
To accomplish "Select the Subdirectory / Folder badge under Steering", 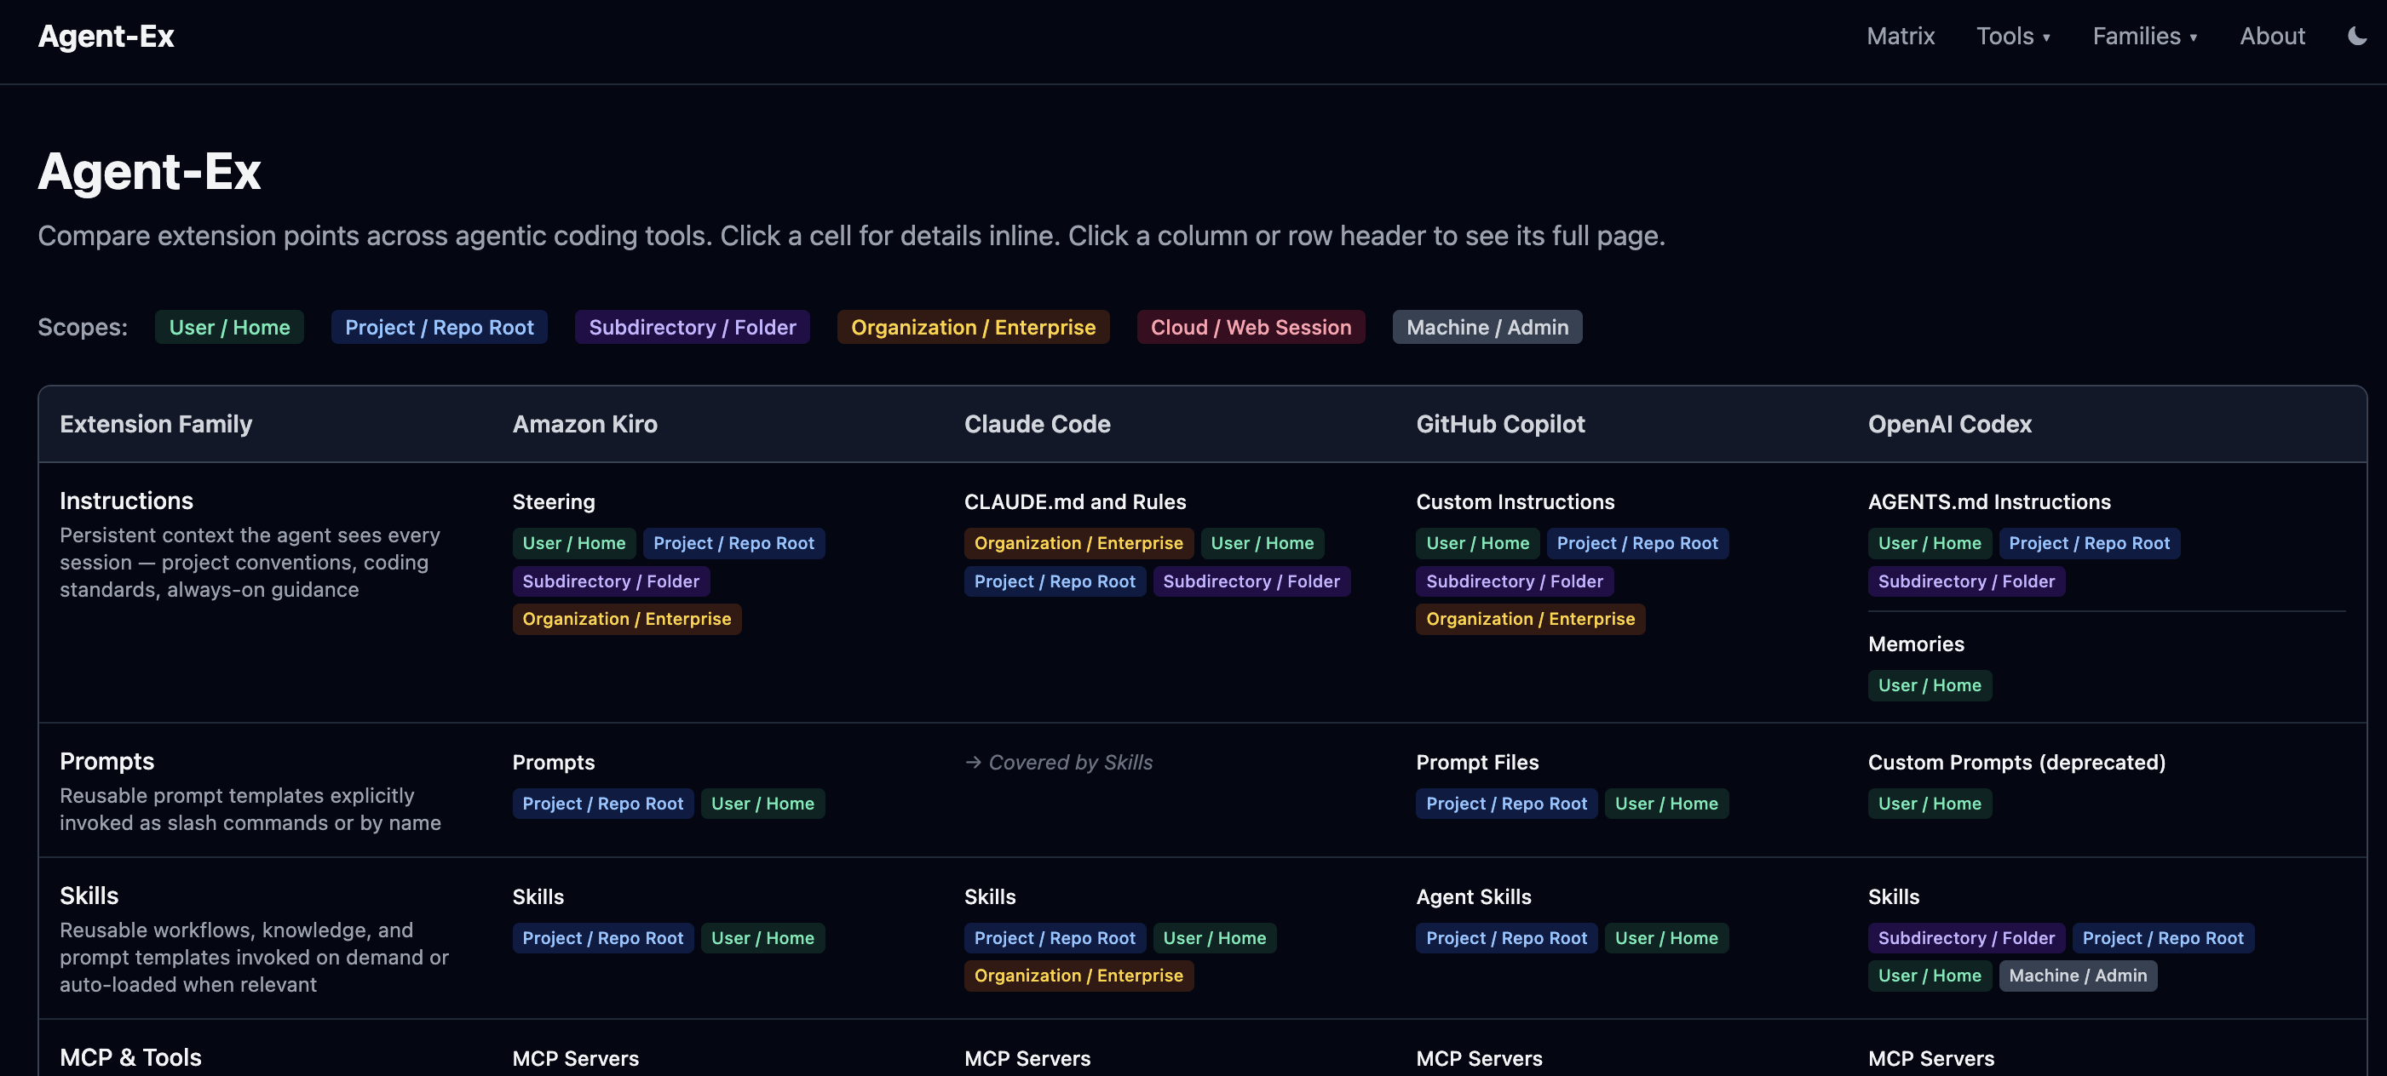I will [611, 581].
